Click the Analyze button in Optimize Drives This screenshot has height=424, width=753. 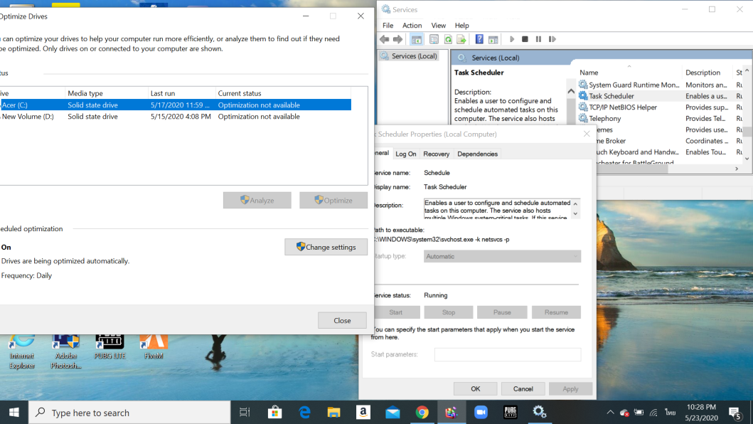click(257, 201)
